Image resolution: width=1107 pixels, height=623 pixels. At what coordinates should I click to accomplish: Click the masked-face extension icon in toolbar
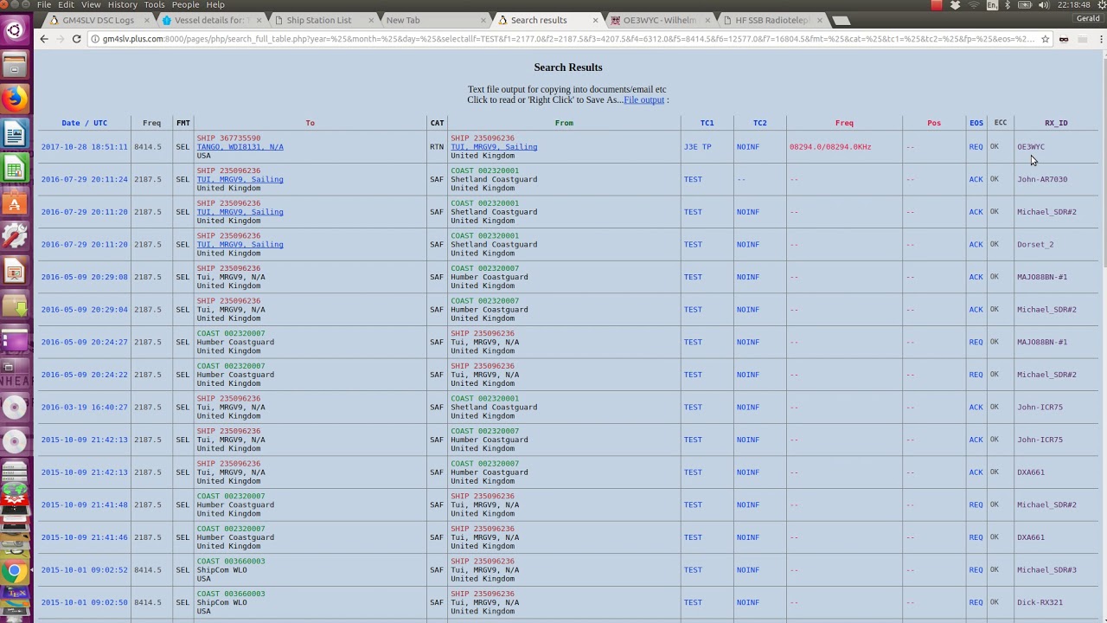[1064, 39]
